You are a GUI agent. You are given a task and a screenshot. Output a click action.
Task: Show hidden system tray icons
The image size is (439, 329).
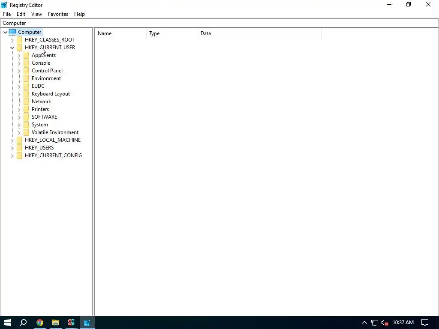(364, 323)
